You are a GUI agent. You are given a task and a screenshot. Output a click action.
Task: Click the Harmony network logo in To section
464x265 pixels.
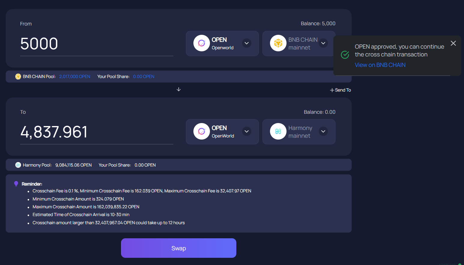tap(278, 131)
